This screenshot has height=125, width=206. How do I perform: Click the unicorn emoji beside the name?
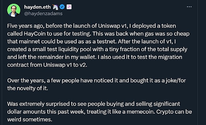click(x=55, y=7)
